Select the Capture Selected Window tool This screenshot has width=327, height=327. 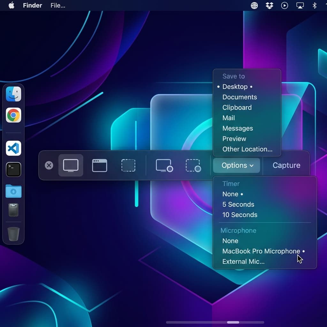(99, 165)
